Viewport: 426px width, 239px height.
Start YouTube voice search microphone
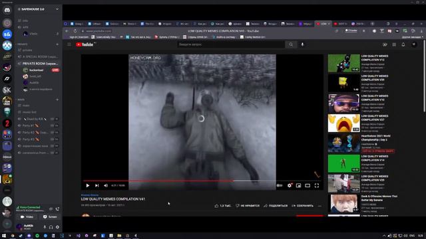point(302,44)
